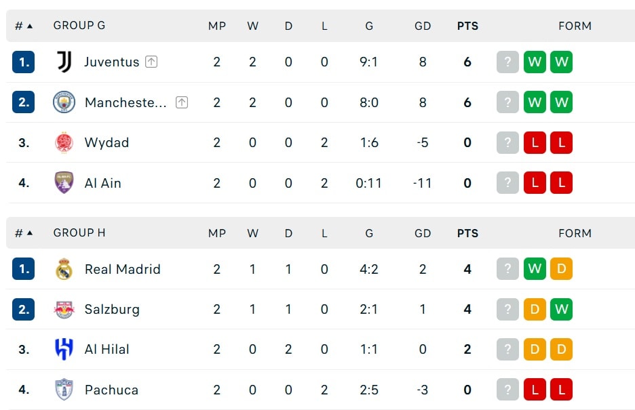Click the Wydad club crest
The height and width of the screenshot is (410, 635).
pos(64,143)
